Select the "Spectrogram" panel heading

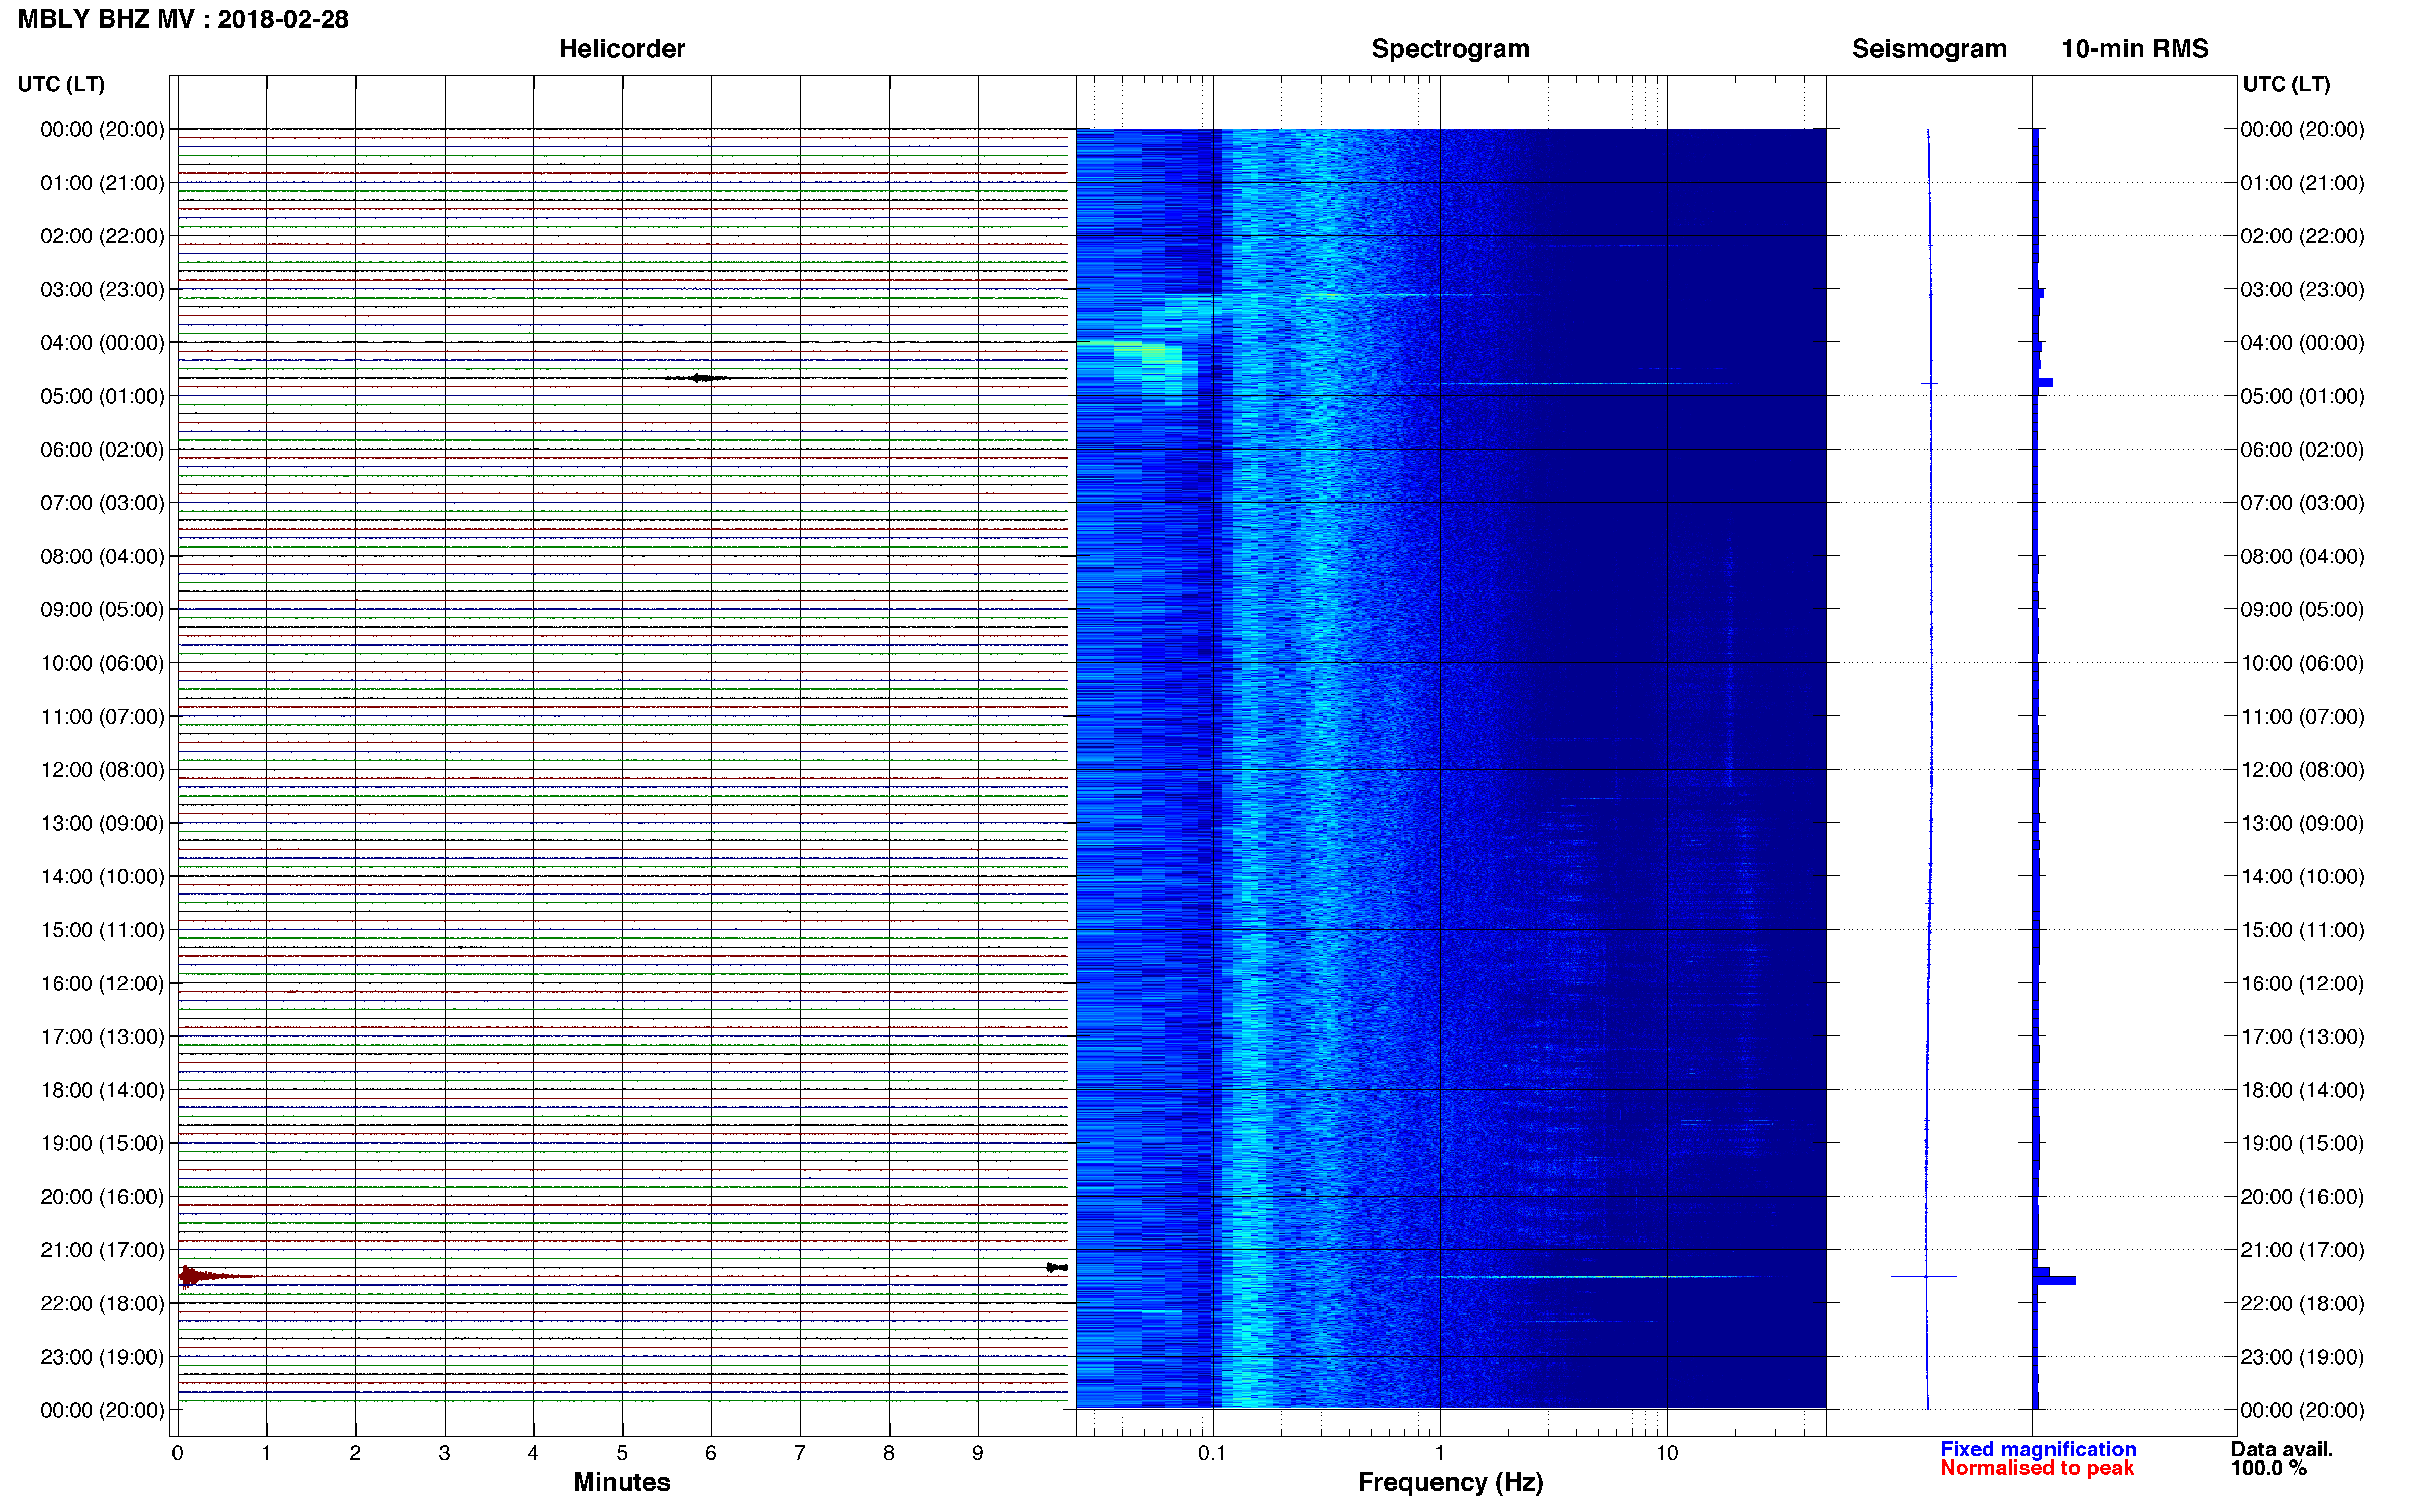(1450, 49)
